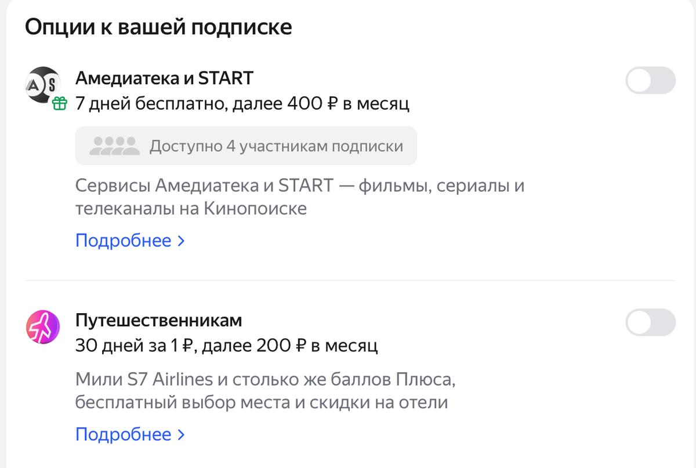This screenshot has height=468, width=696.
Task: Follow the Подробнее link under Путешественникам
Action: (x=124, y=434)
